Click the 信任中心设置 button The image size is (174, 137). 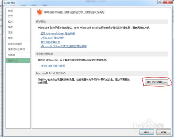(156, 82)
